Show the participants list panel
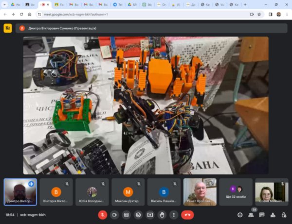Viewport: 292px width, 224px height. [251, 214]
